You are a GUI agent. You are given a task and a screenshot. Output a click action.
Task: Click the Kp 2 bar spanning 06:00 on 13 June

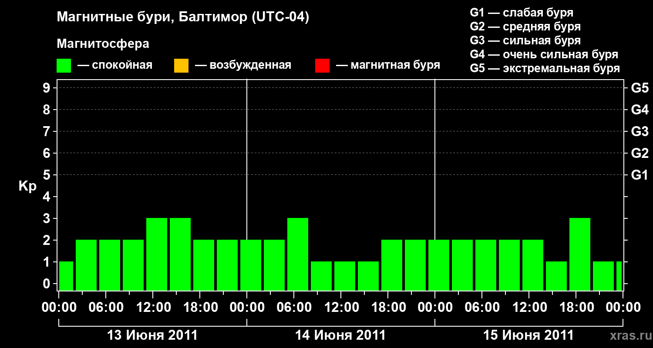(110, 265)
